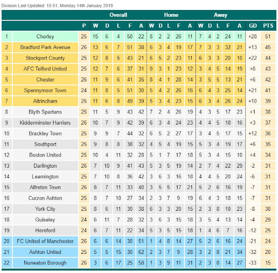Click Nuneaton Borough's goal difference -33

coord(252,263)
